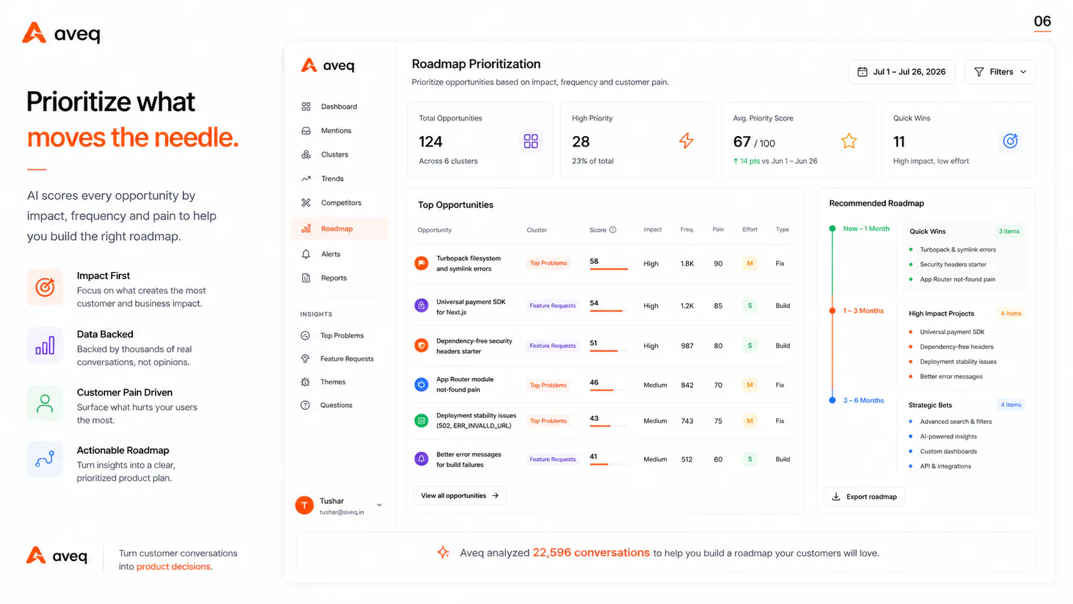Viewport: 1073px width, 604px height.
Task: Click score bar for Better error messages
Action: (x=609, y=464)
